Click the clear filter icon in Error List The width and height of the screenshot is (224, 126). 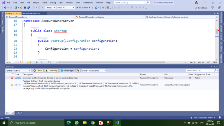coord(78,71)
